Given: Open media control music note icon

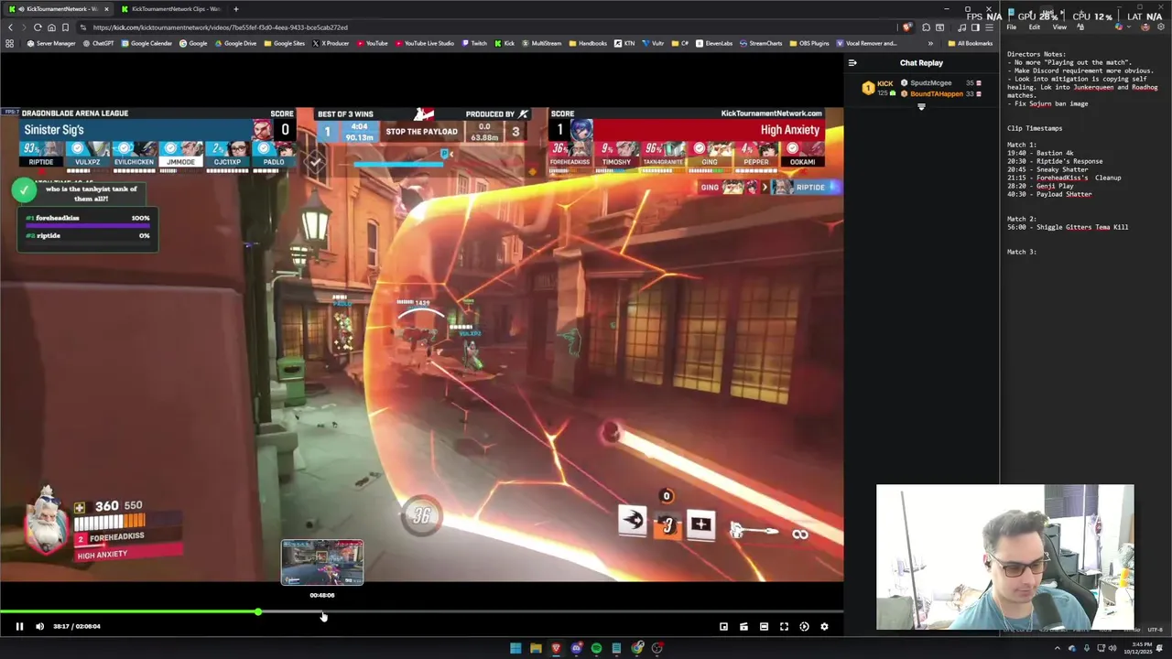Looking at the screenshot, I should [x=961, y=27].
